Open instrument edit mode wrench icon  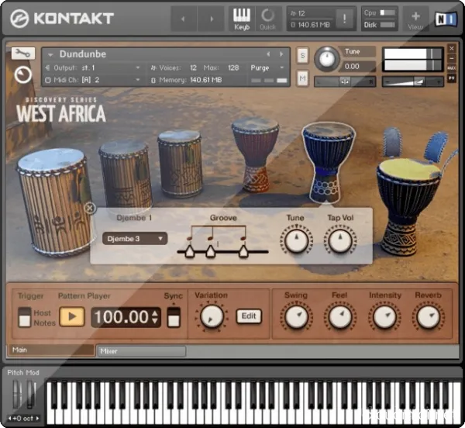coord(23,53)
